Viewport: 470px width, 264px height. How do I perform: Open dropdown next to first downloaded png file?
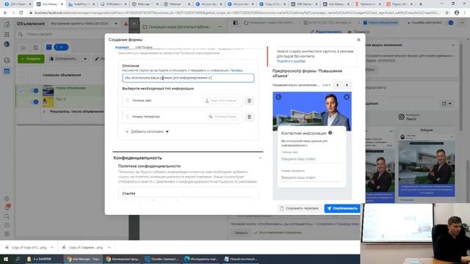pyautogui.click(x=52, y=248)
